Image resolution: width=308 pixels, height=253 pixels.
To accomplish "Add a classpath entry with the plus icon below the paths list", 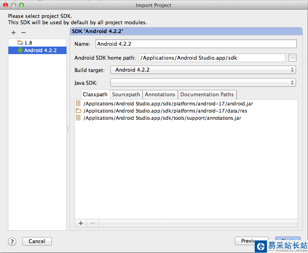I will tap(81, 223).
